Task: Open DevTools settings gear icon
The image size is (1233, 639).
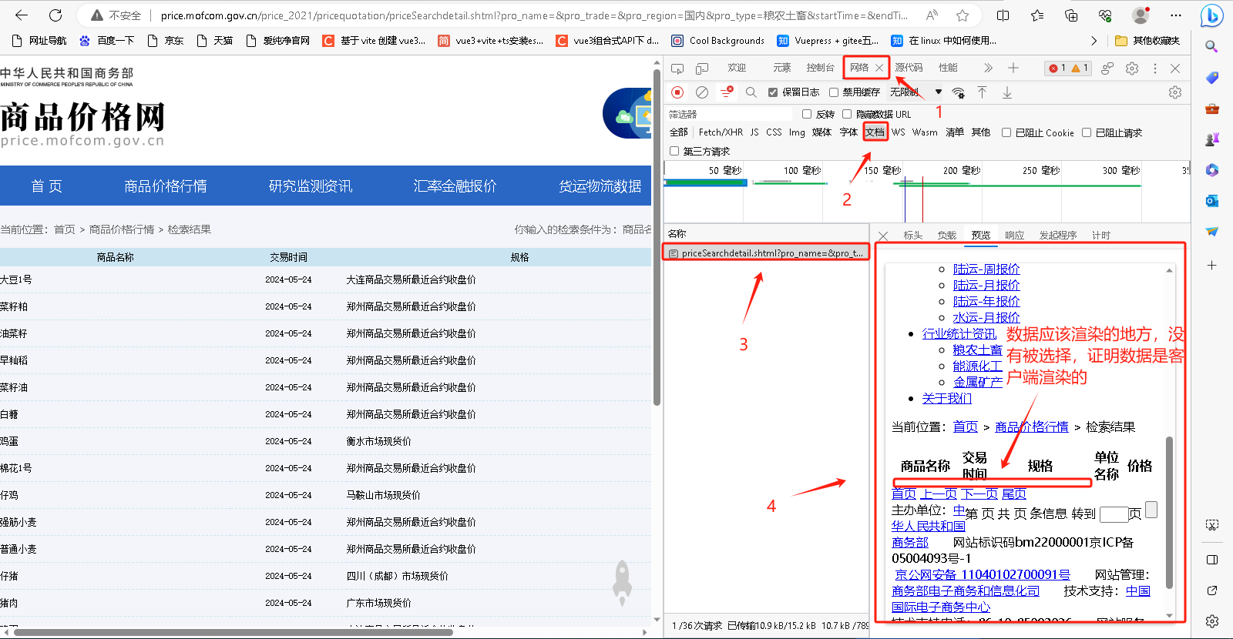Action: tap(1132, 69)
